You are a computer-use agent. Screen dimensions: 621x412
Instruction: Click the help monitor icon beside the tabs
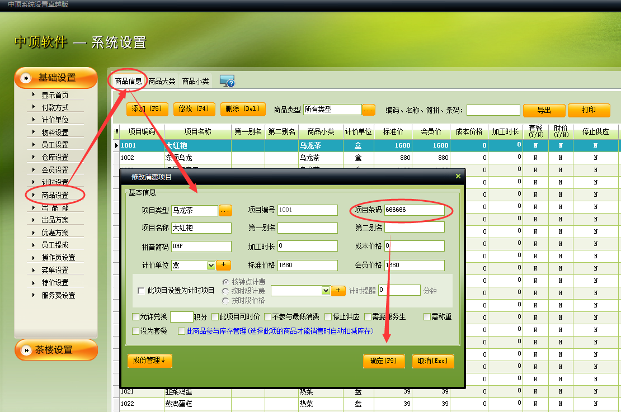[227, 81]
